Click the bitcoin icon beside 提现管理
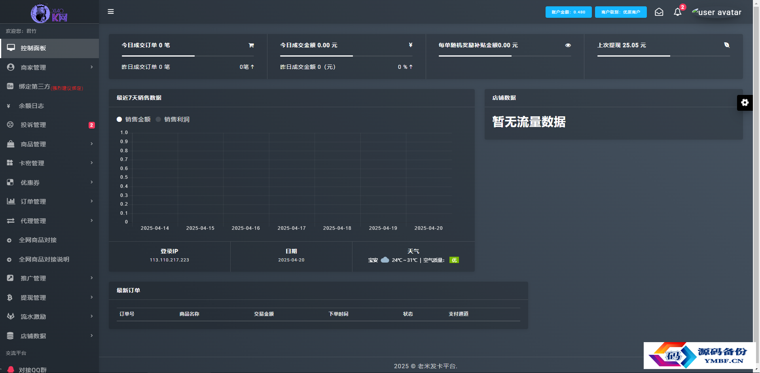This screenshot has width=760, height=373. (10, 297)
